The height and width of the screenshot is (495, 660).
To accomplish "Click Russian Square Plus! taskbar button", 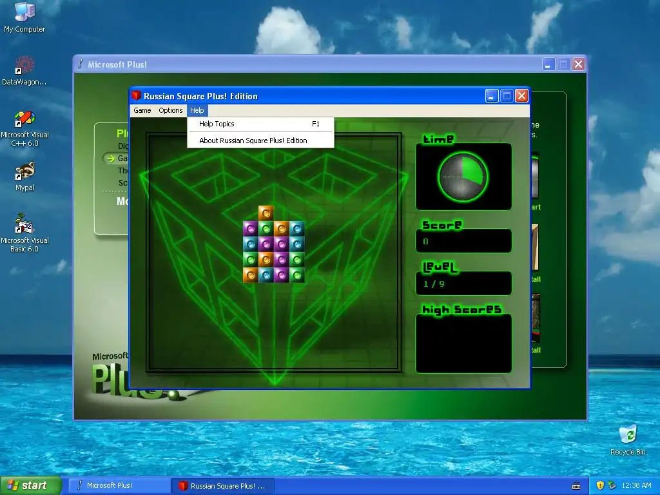I will point(223,486).
